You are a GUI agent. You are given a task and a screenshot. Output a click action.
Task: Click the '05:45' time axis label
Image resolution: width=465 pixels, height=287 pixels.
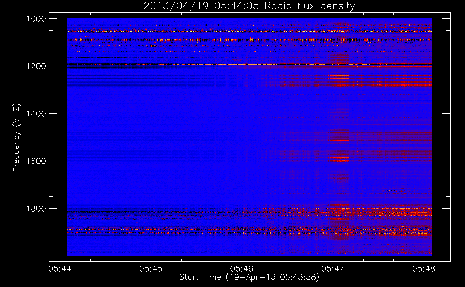pos(151,269)
